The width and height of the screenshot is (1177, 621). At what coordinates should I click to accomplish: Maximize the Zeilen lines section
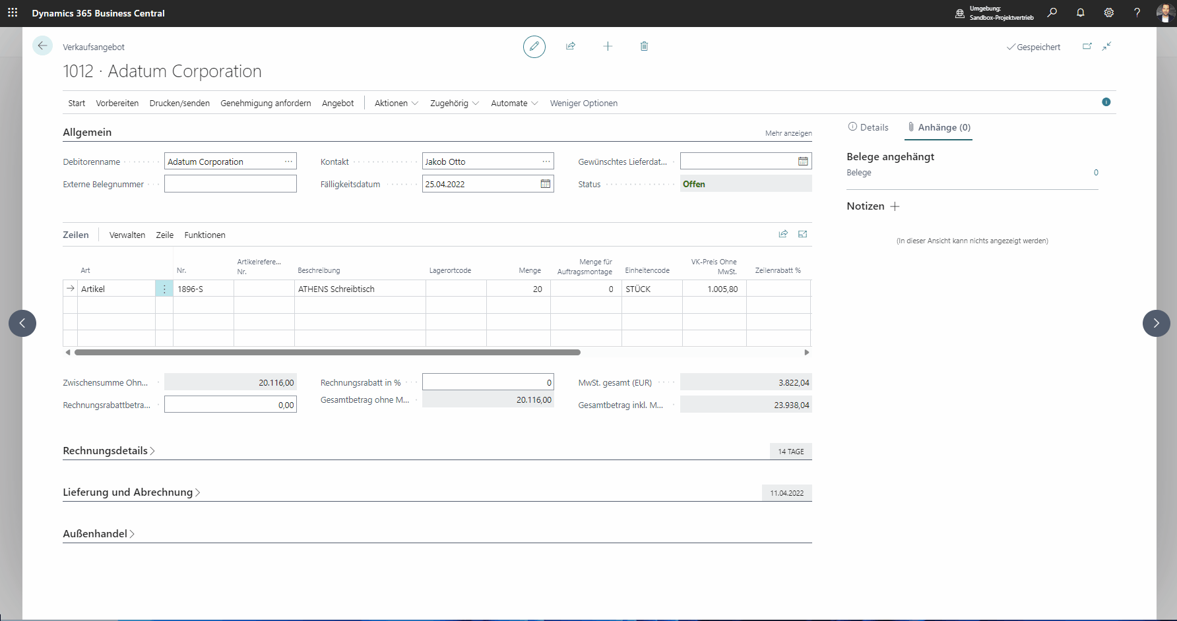click(x=803, y=234)
